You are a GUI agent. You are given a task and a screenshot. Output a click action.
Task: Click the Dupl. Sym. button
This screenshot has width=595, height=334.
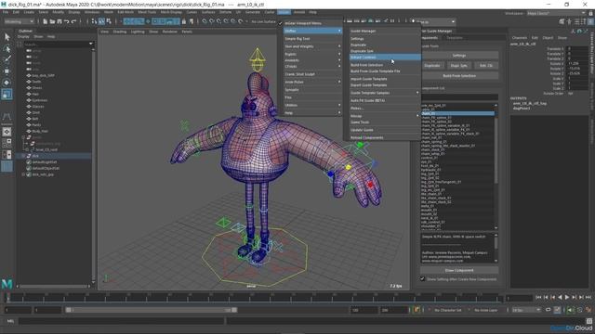[458, 66]
